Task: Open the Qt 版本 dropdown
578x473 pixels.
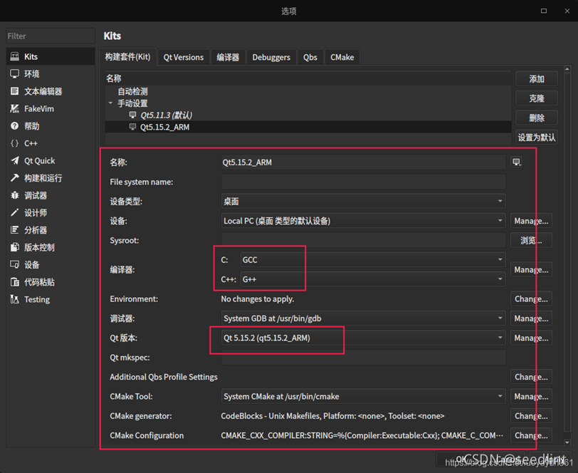Action: pos(363,338)
